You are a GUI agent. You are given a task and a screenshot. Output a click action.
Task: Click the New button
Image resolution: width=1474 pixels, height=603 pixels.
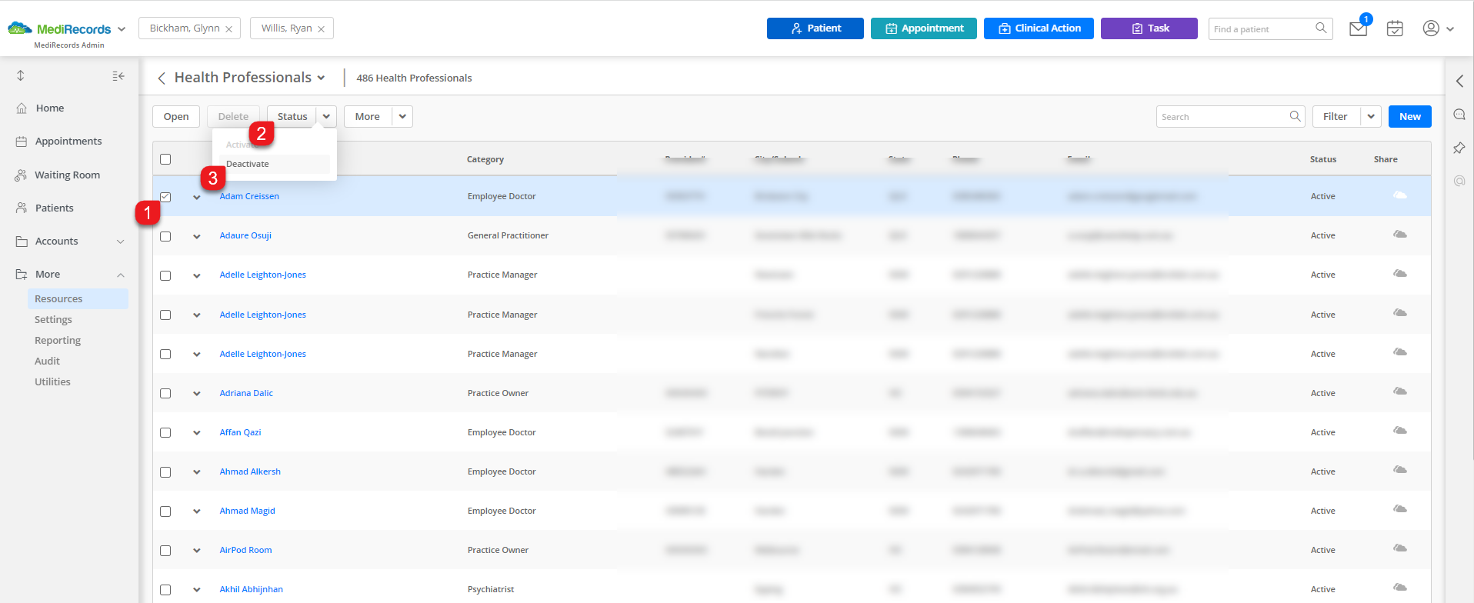point(1409,116)
